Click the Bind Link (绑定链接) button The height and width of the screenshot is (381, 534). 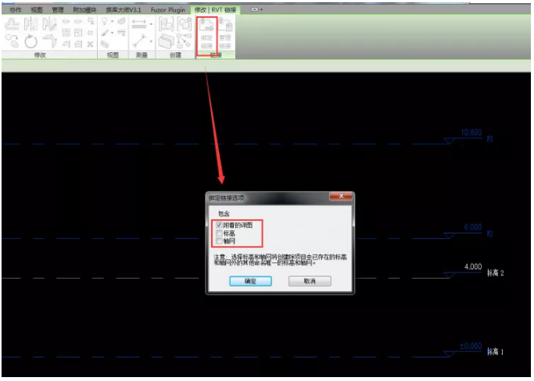point(206,34)
